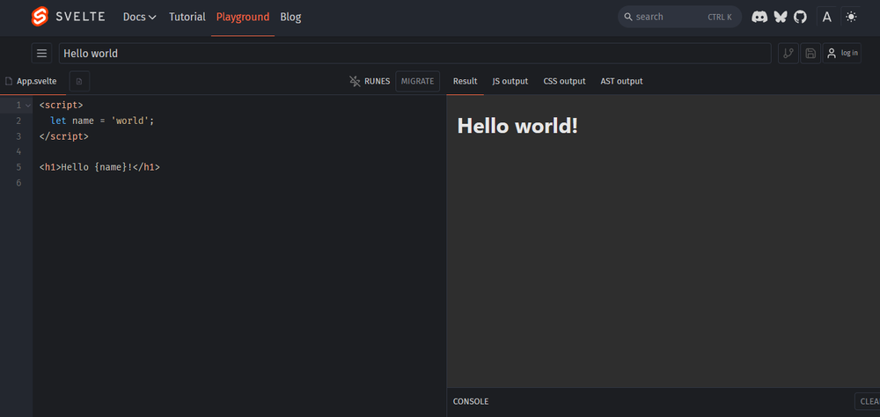880x417 pixels.
Task: Click the magnifier icon in search
Action: 628,17
